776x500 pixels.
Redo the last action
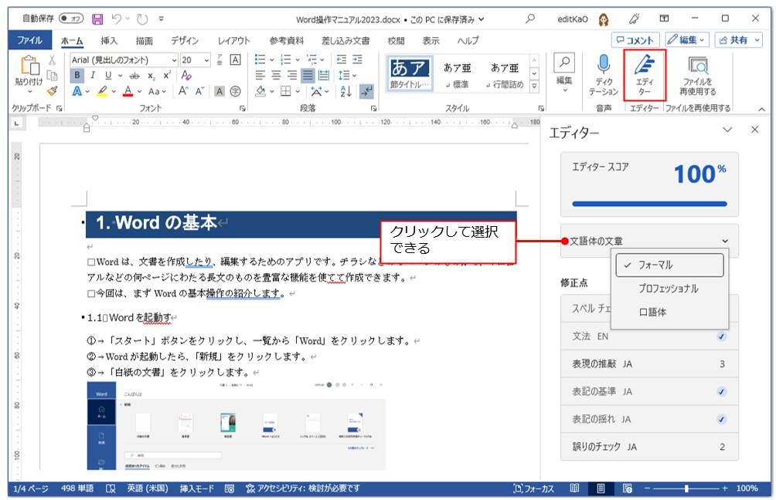(x=142, y=19)
